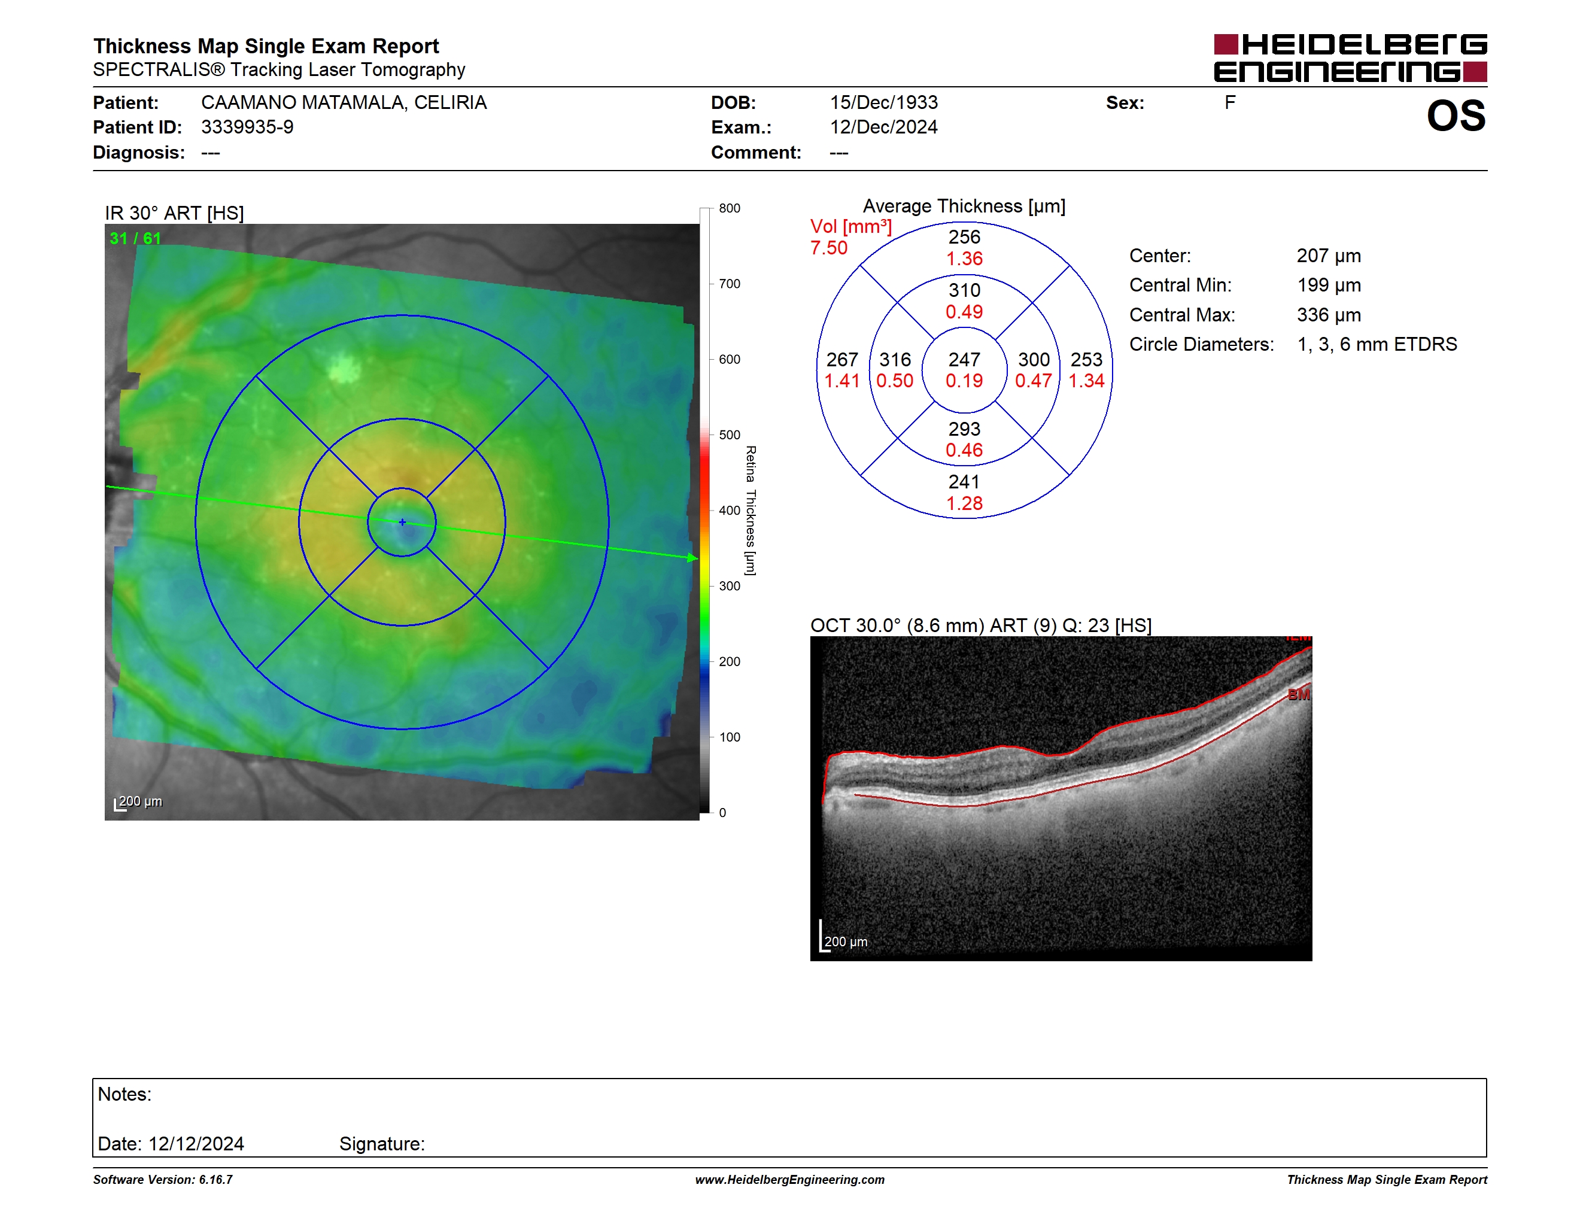Image resolution: width=1580 pixels, height=1221 pixels.
Task: Click the Diagnosis field label
Action: (139, 153)
